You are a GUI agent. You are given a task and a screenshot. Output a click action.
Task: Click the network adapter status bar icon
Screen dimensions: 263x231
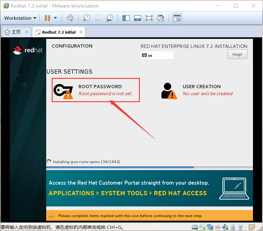210,227
